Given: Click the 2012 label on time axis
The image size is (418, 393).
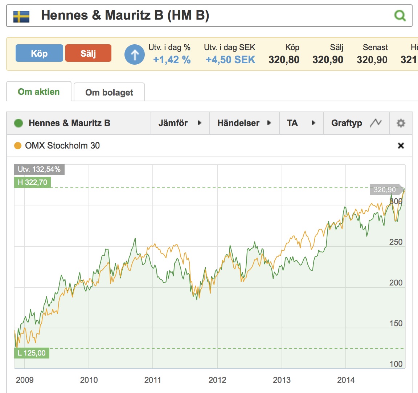Looking at the screenshot, I should (217, 380).
